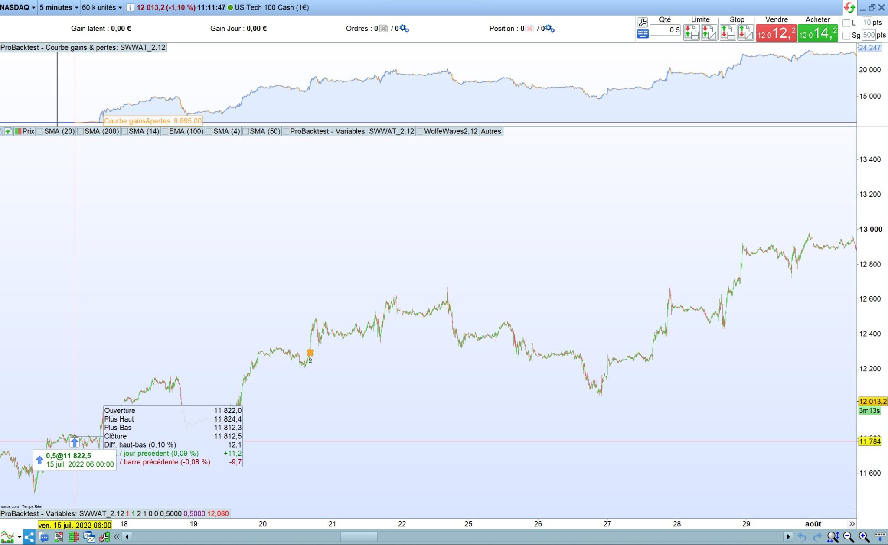Open the order book bricks icon
The image size is (888, 545).
pos(74,537)
